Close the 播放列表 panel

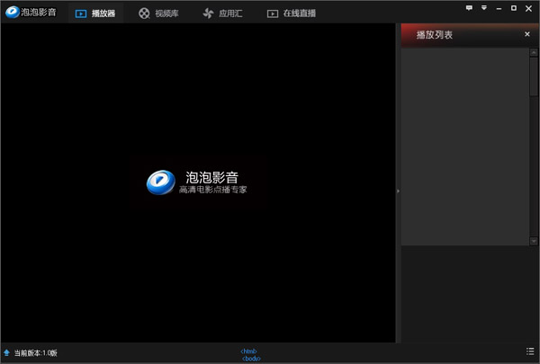(526, 34)
